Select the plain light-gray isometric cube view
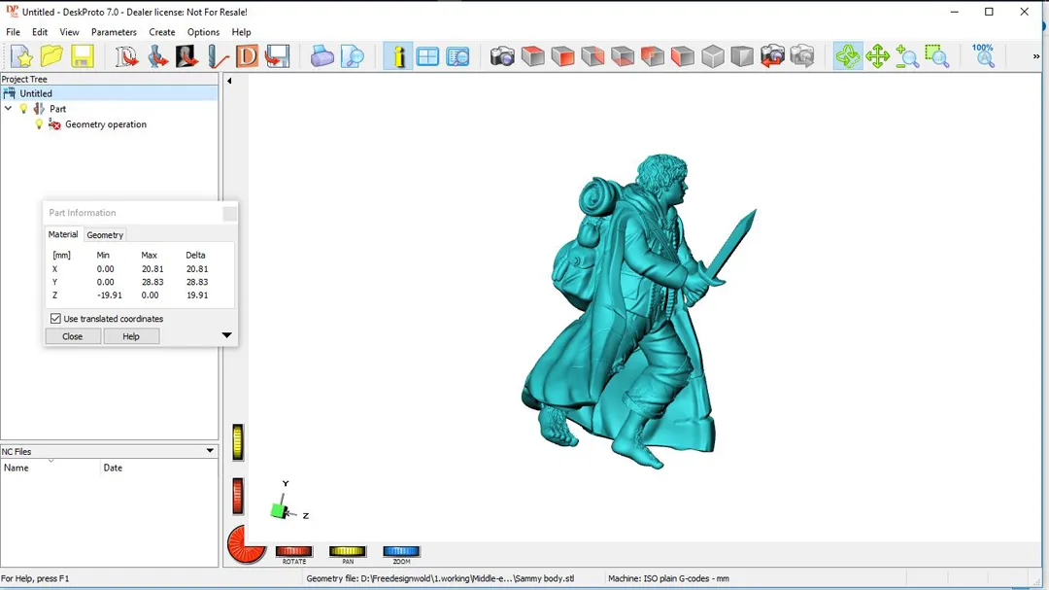The image size is (1049, 590). [x=713, y=56]
